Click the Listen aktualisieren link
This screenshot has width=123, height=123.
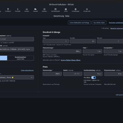coord(27,70)
